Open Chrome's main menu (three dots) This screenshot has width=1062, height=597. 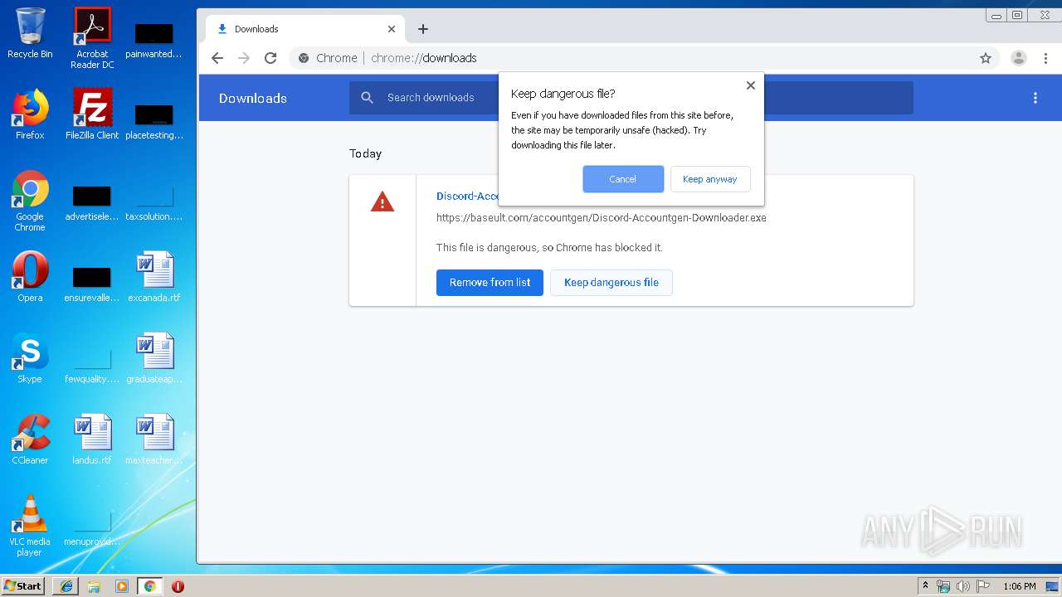coord(1046,58)
